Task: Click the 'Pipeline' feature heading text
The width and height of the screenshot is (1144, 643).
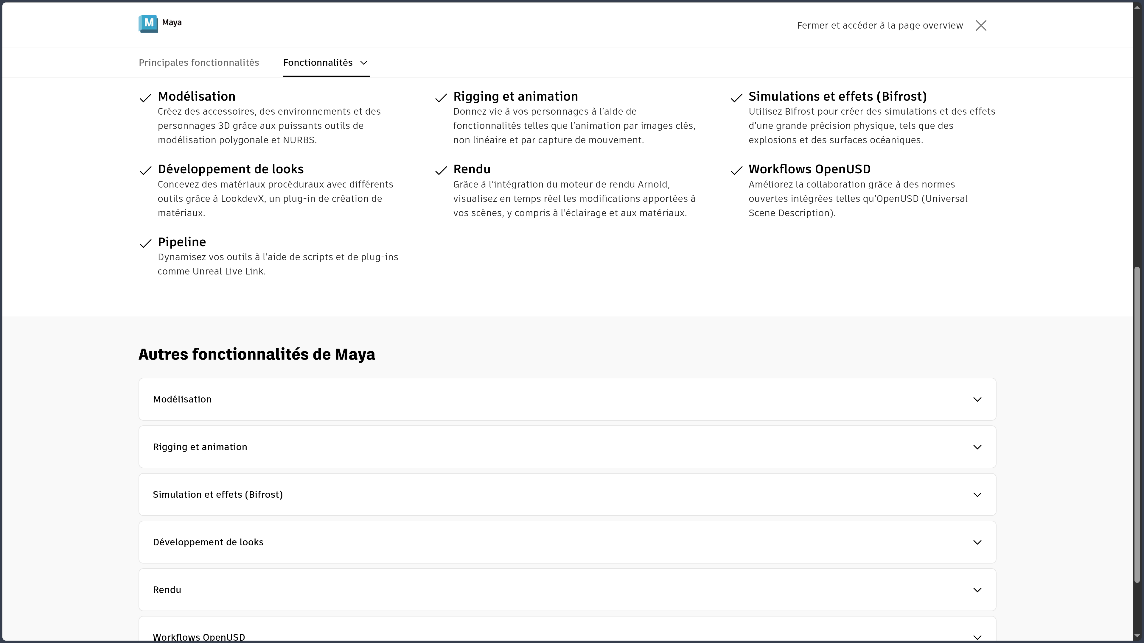Action: tap(182, 242)
